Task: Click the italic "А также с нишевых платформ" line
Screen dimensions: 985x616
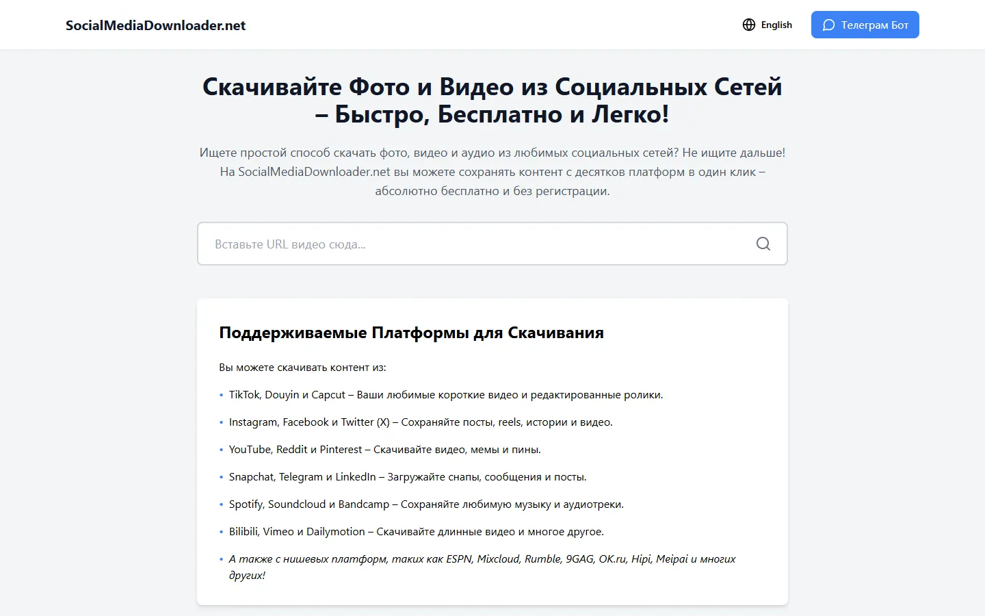Action: (x=482, y=567)
